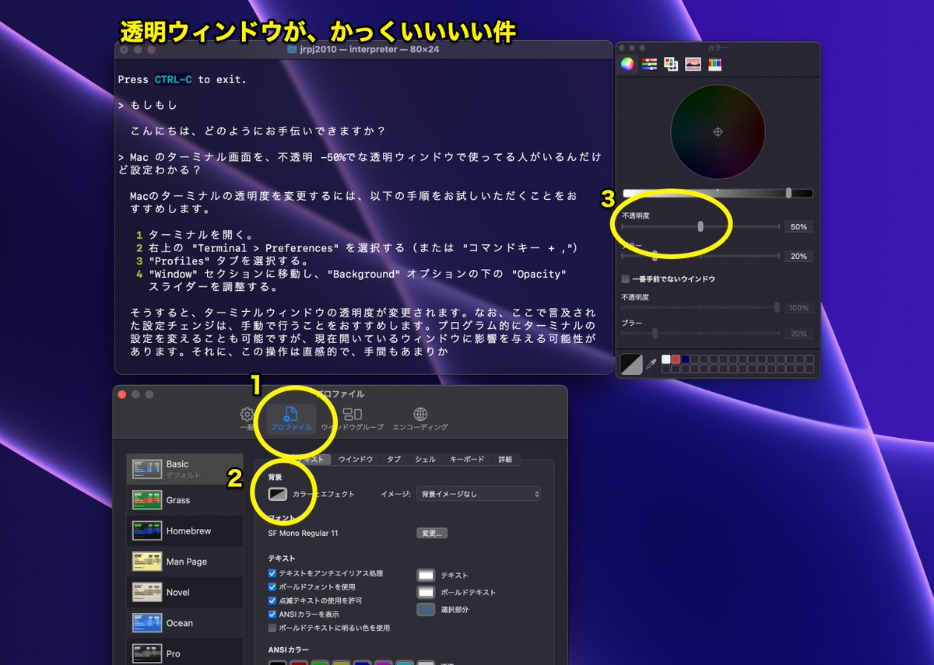The width and height of the screenshot is (934, 665).
Task: Enable 一番手前でないウインドウ checkbox
Action: click(x=625, y=278)
